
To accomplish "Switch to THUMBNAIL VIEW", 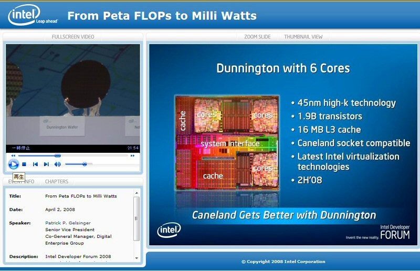I will pyautogui.click(x=303, y=37).
